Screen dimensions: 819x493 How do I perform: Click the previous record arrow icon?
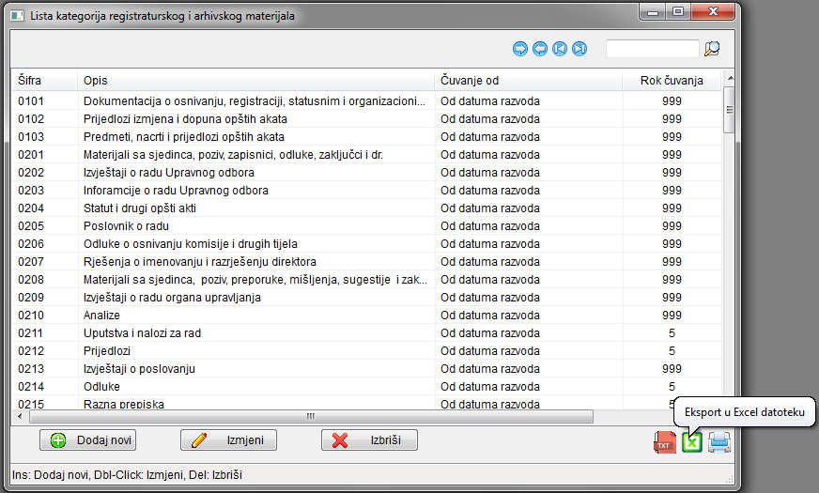[x=540, y=49]
